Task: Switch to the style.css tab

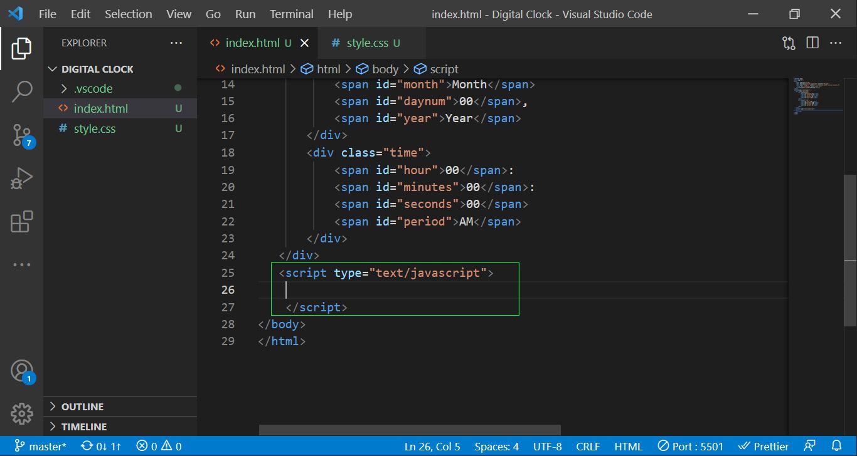Action: pyautogui.click(x=372, y=43)
